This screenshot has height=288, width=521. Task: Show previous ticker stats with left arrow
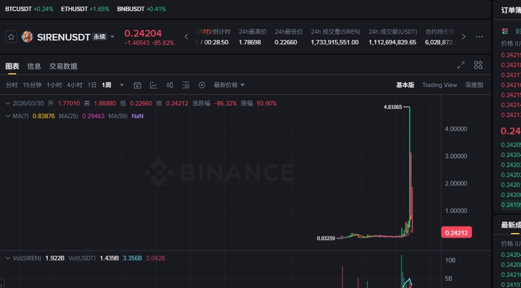click(x=186, y=37)
